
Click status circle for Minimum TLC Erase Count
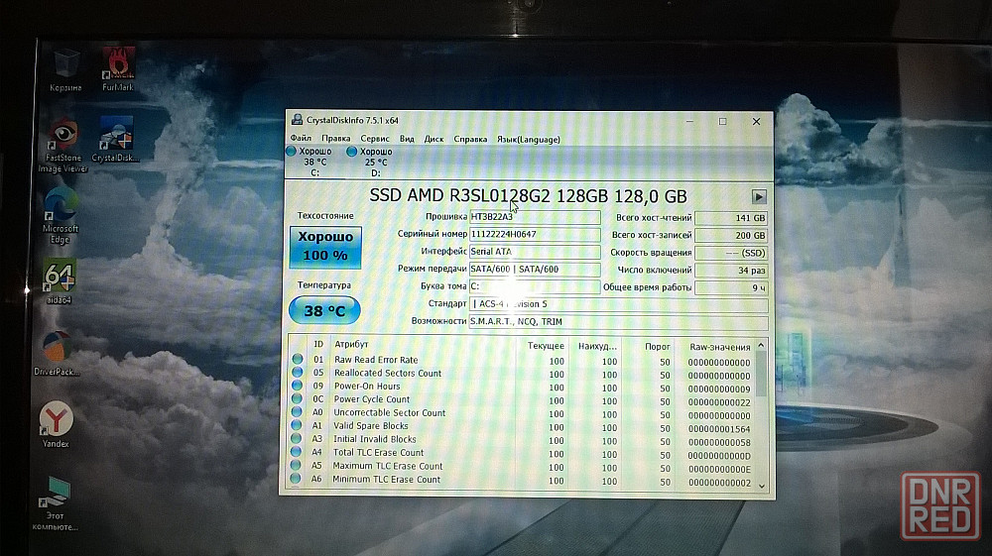[x=295, y=479]
